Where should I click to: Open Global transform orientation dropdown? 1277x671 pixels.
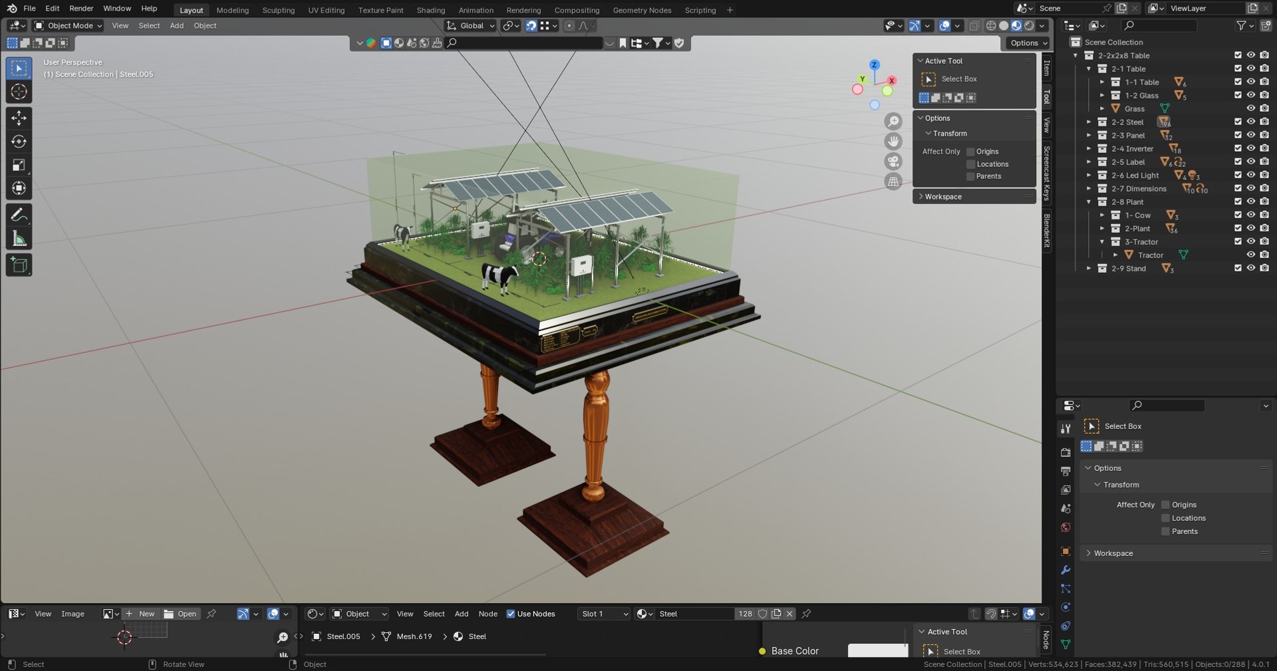click(x=471, y=25)
